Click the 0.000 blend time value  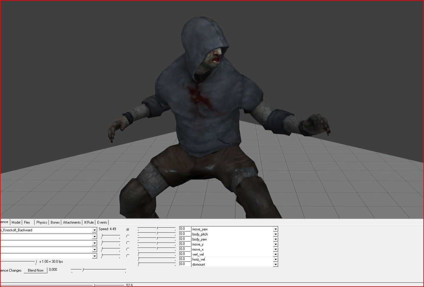click(x=53, y=270)
